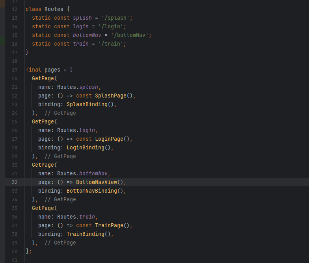Image resolution: width=309 pixels, height=263 pixels.
Task: Click the GetPage( call on line 35
Action: (44, 208)
